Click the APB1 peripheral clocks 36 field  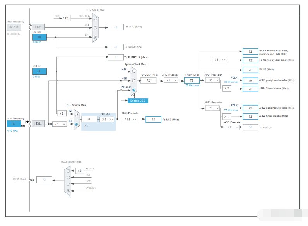click(250, 81)
